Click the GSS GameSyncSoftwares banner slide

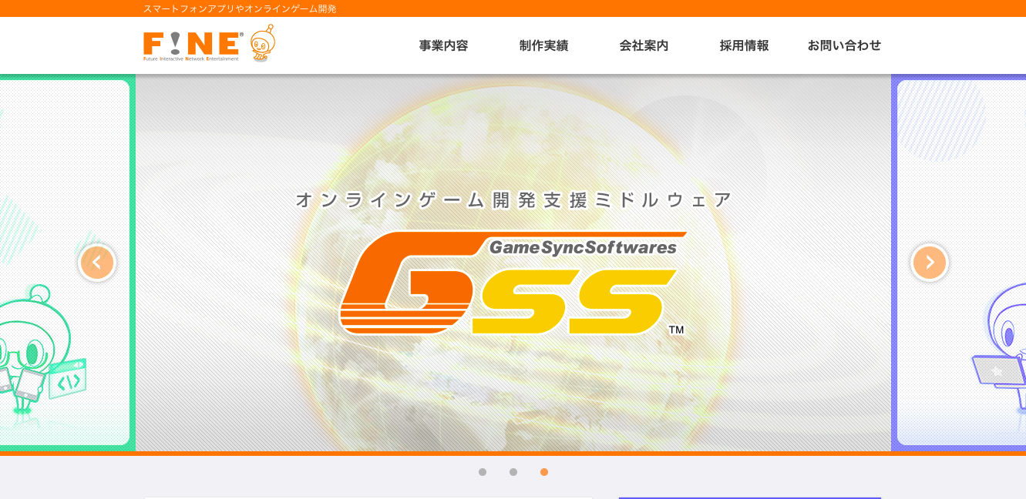513,263
